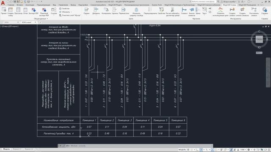Switch to the Главная ribbon tab
The height and width of the screenshot is (152, 271).
(x=11, y=5)
